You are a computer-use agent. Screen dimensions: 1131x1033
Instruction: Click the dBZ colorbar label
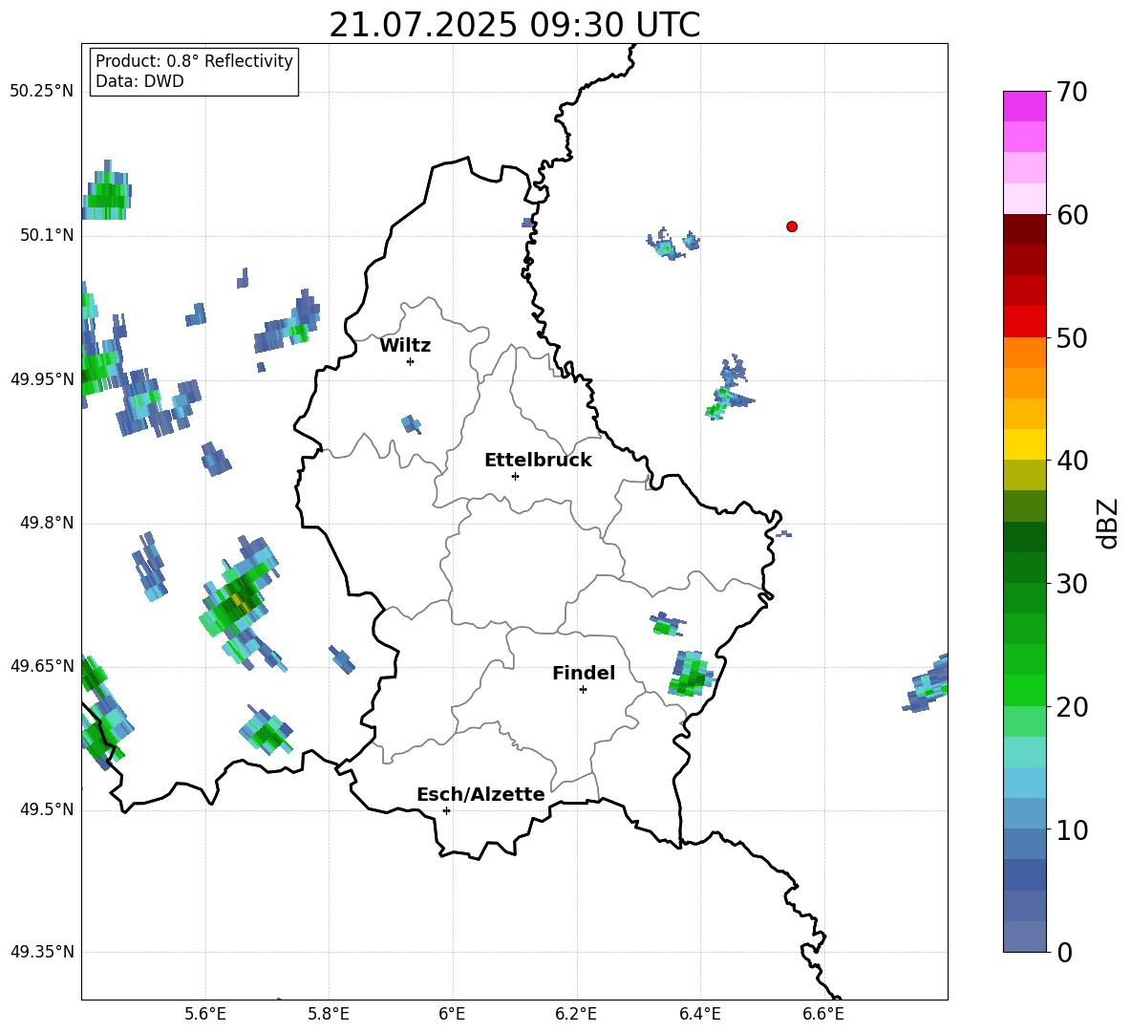click(x=1108, y=523)
